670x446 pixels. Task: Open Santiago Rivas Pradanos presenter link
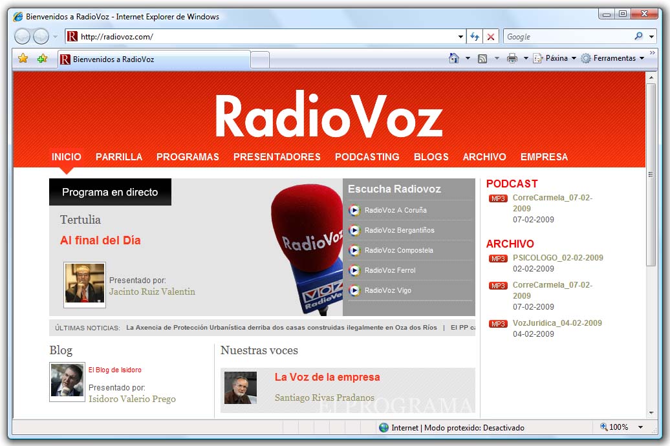pos(324,398)
